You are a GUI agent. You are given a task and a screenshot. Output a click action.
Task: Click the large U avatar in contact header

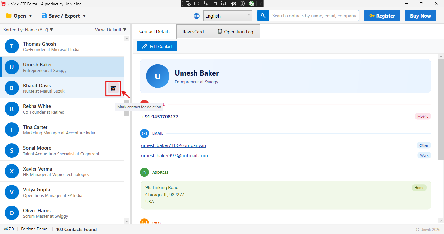[158, 76]
